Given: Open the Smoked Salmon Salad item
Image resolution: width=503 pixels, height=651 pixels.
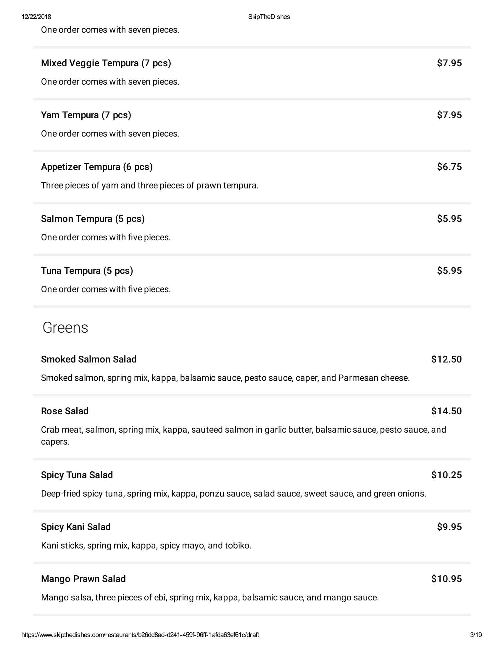Looking at the screenshot, I should 88,359.
